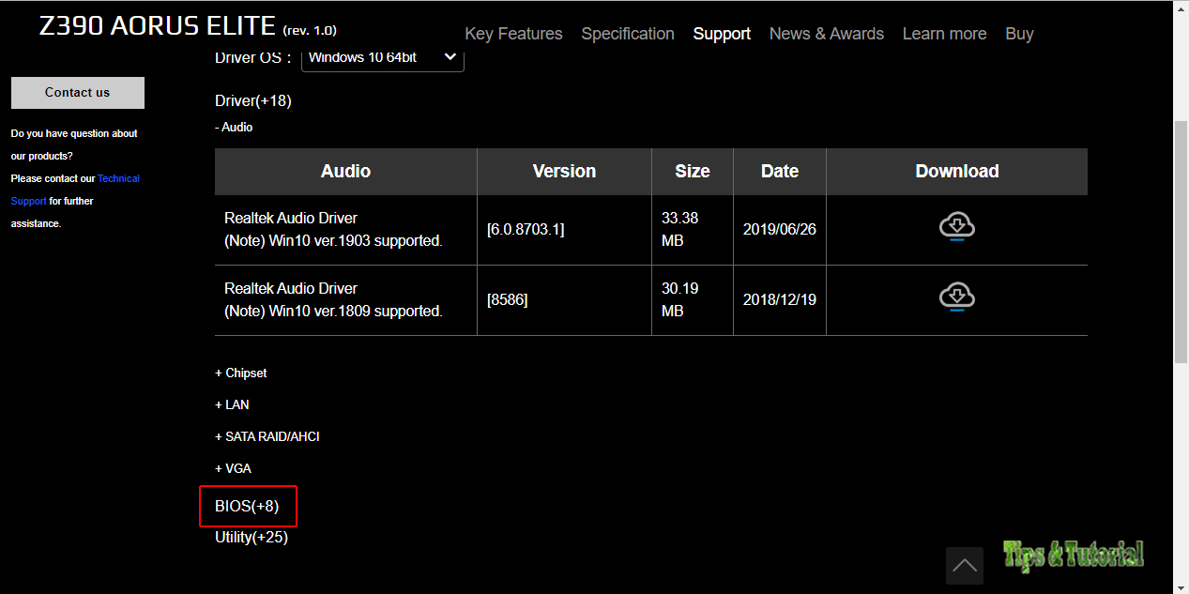
Task: Expand the VGA driver section
Action: tap(233, 468)
